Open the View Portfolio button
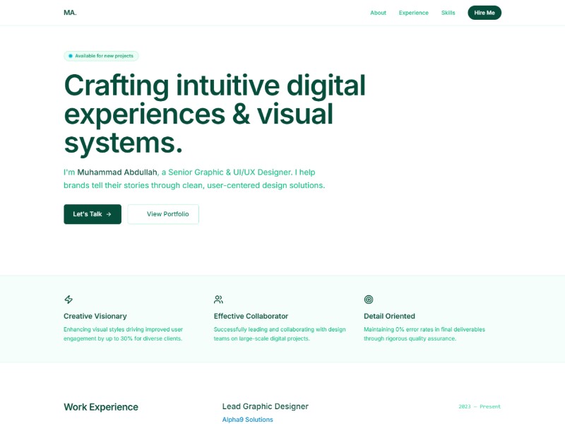 163,214
